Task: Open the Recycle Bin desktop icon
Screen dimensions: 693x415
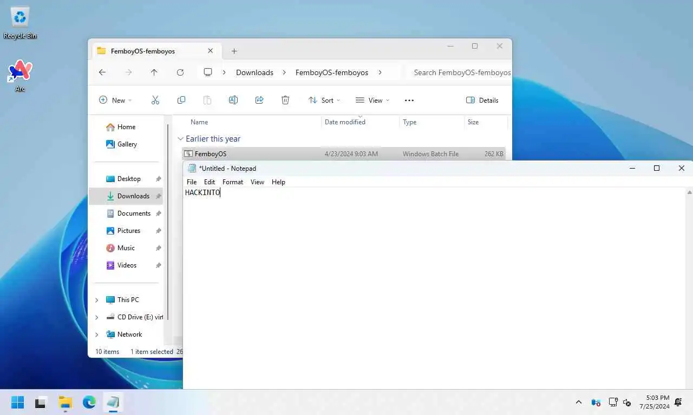Action: 20,23
